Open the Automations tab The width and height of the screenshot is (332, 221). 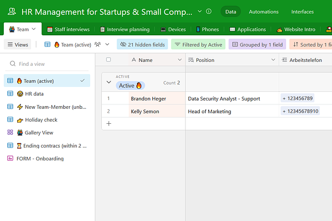click(x=263, y=12)
